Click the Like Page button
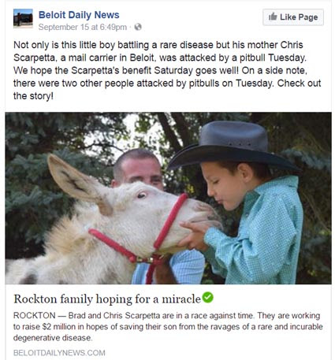Screen dimensions: 335x360 tap(293, 17)
